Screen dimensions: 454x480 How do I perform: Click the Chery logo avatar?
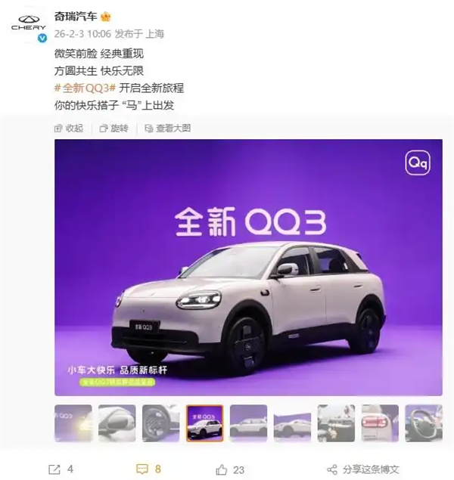(x=29, y=25)
